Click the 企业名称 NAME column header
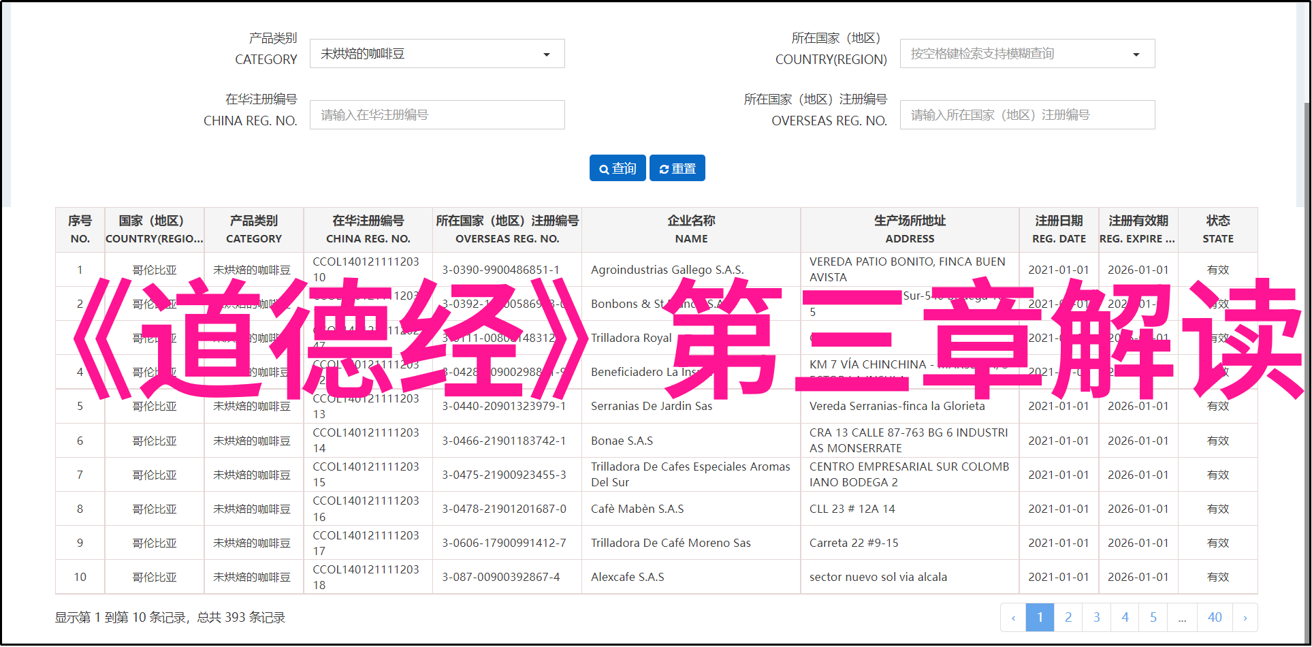This screenshot has height=647, width=1312. 691,230
